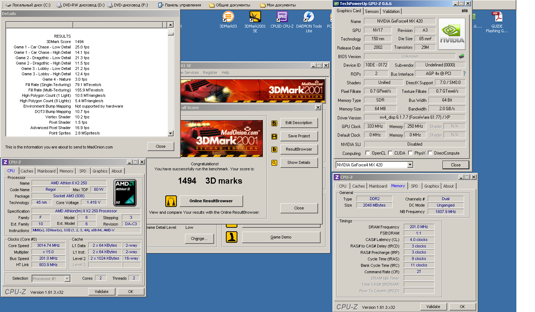The height and width of the screenshot is (312, 535).
Task: Open Graphics tab in the CPU-Z window showing the Memory tab
Action: coord(431,186)
